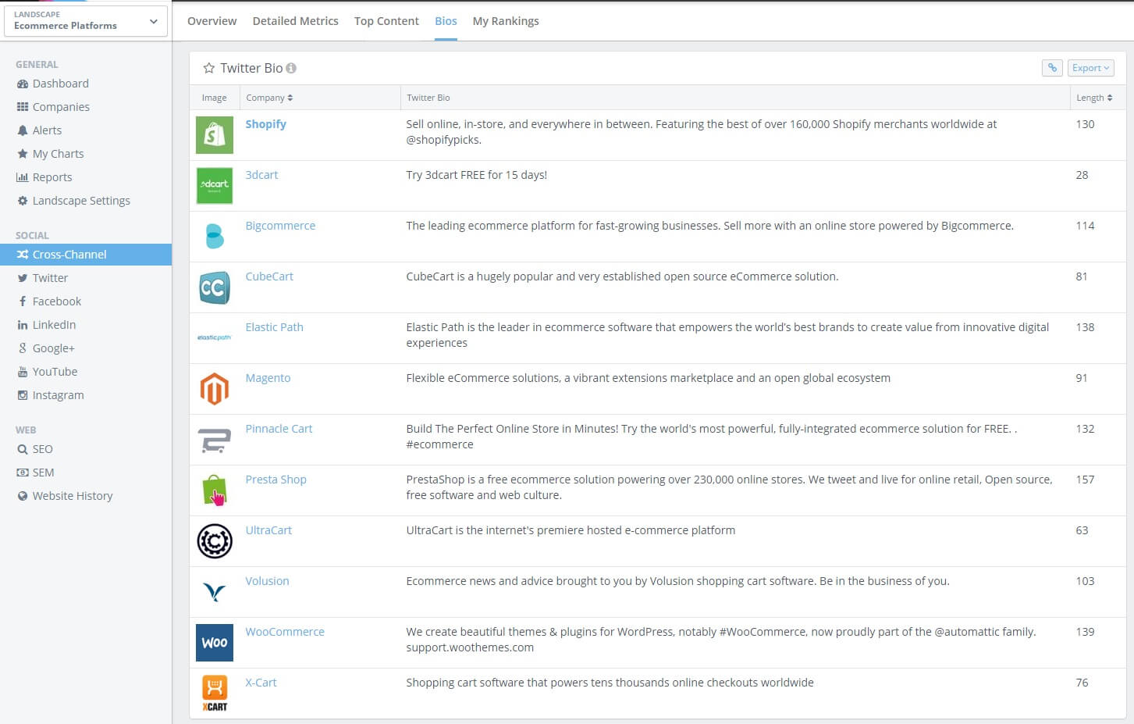Click the Companies grid icon

(x=23, y=107)
